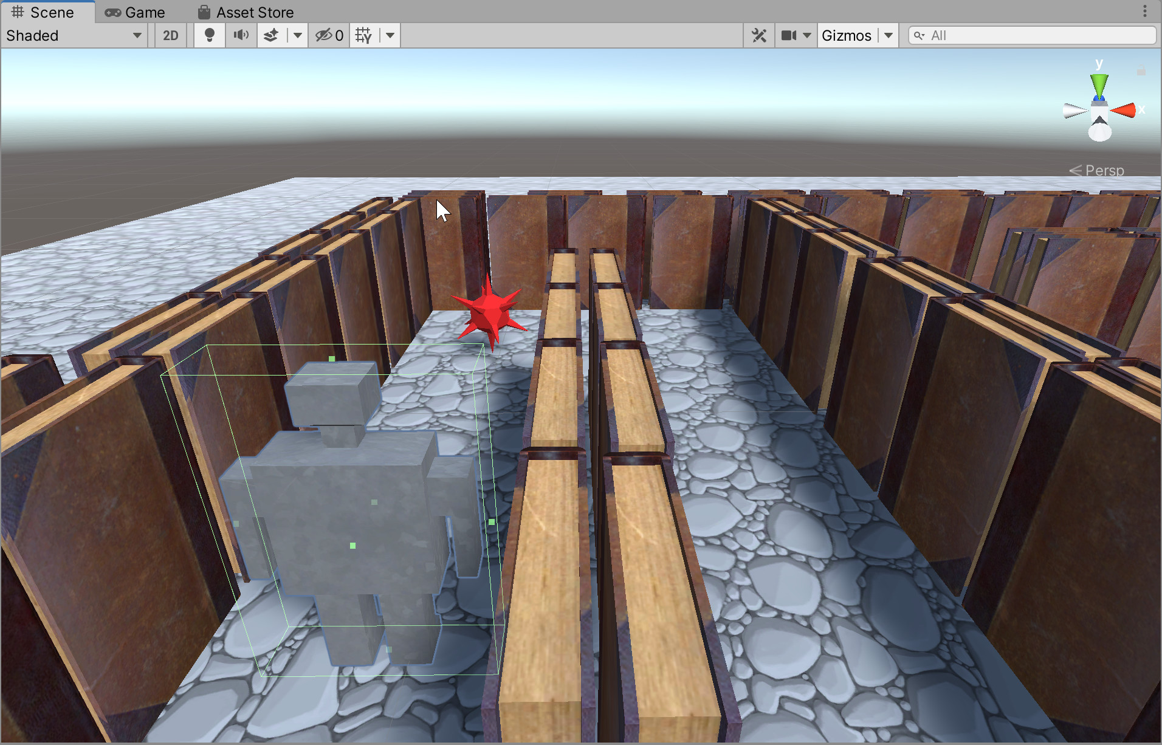The image size is (1162, 745).
Task: Expand the grid settings dropdown arrow
Action: pos(390,35)
